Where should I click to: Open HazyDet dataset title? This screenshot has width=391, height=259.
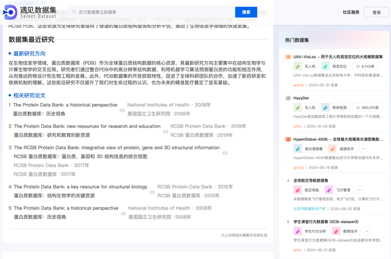click(301, 98)
